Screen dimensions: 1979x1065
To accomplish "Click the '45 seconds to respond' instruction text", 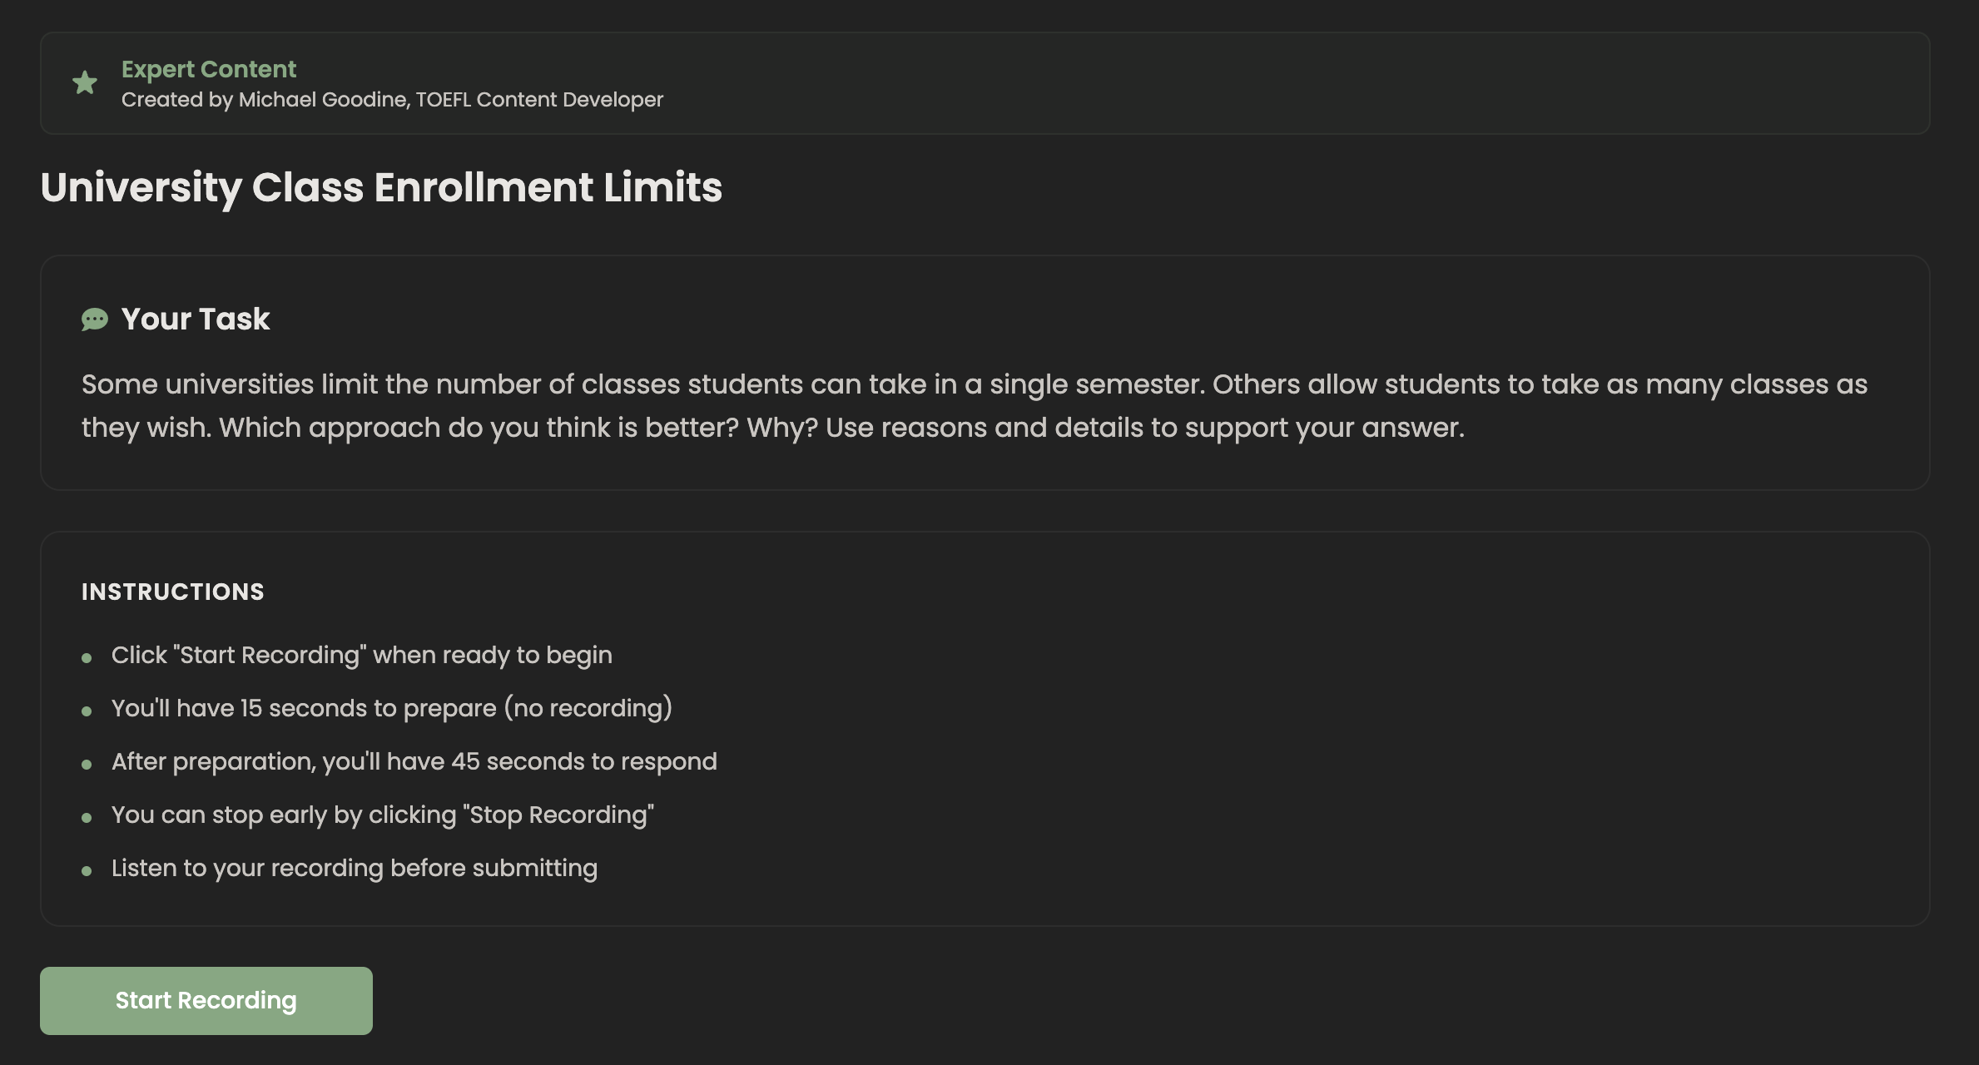I will tap(414, 762).
